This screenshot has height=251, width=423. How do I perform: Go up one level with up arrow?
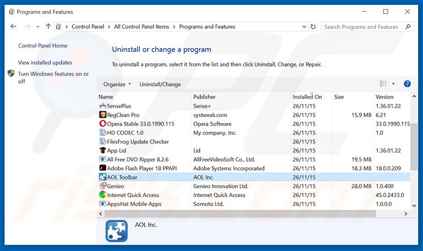48,26
